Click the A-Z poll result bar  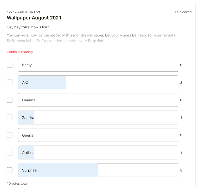(x=98, y=82)
